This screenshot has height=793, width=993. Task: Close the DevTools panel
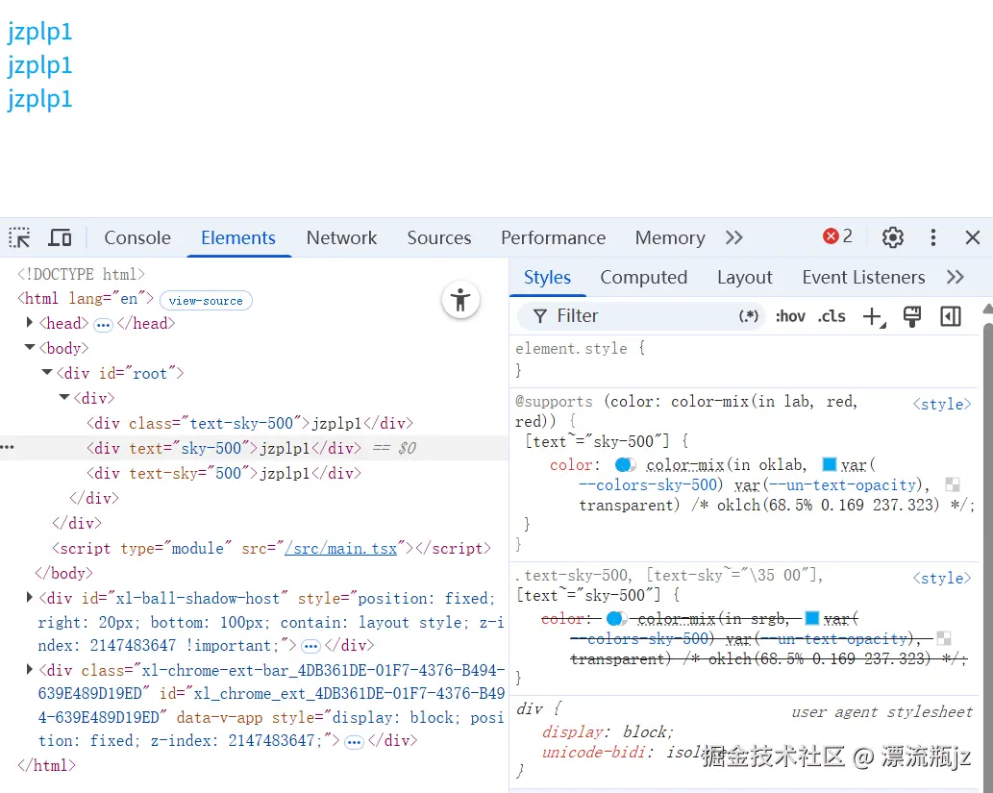[973, 237]
